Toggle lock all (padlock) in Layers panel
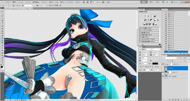Image resolution: width=190 pixels, height=101 pixels. click(x=172, y=61)
